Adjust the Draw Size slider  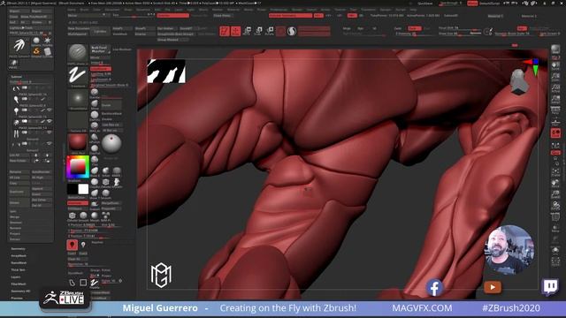460,34
